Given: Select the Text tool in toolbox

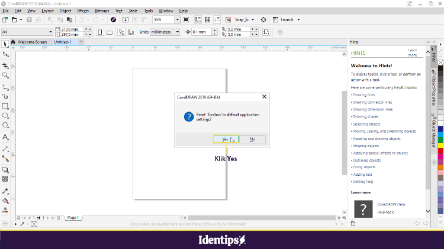Looking at the screenshot, I should pyautogui.click(x=5, y=137).
